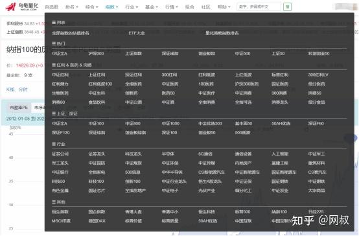The width and height of the screenshot is (359, 236).
Task: Select 沪深300 under the popular indices
Action: tap(96, 53)
